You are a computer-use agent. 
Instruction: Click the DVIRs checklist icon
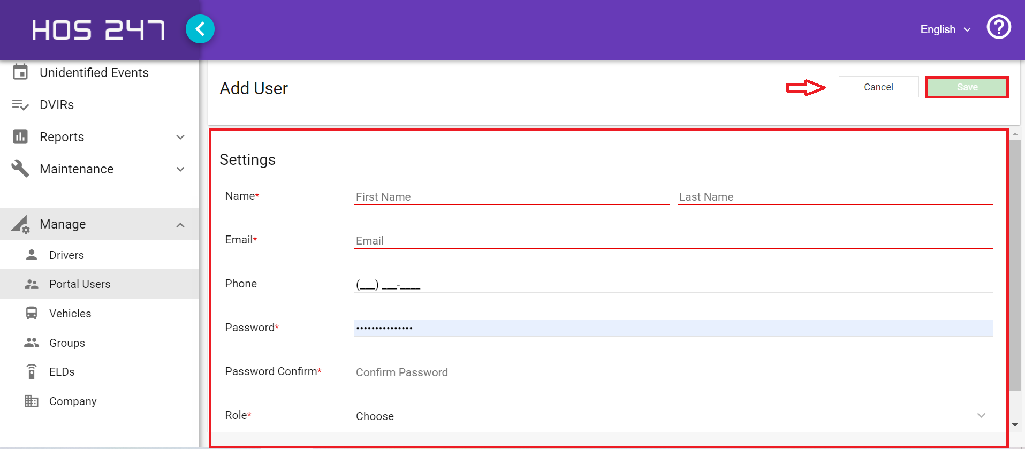(20, 105)
